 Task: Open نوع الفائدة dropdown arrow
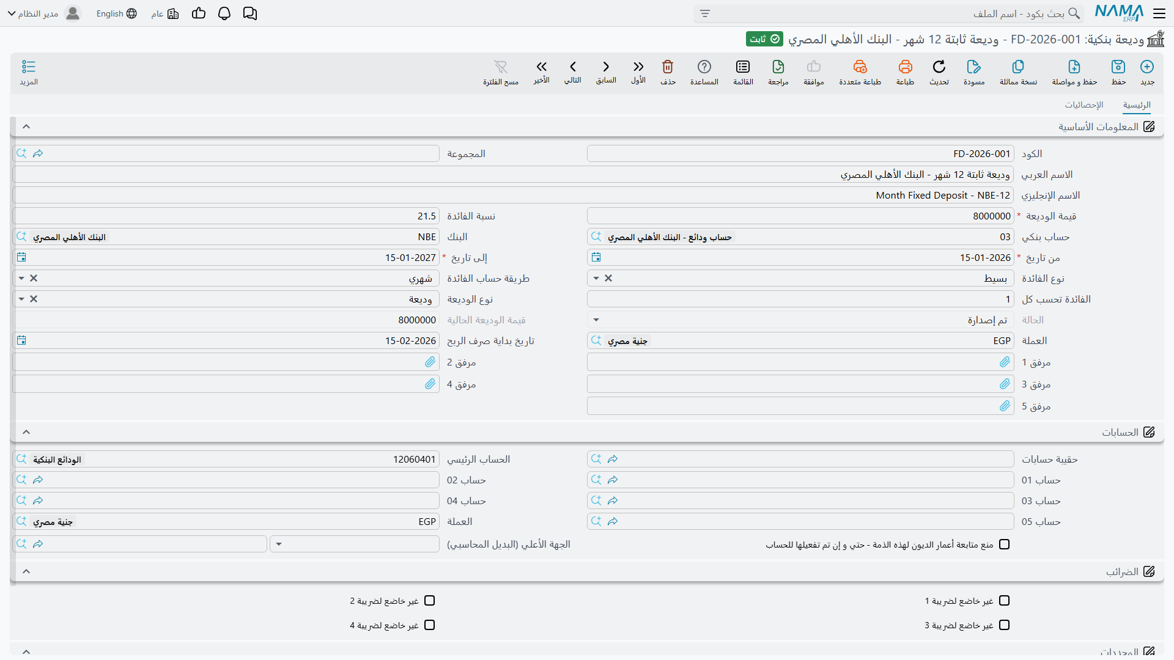click(596, 278)
